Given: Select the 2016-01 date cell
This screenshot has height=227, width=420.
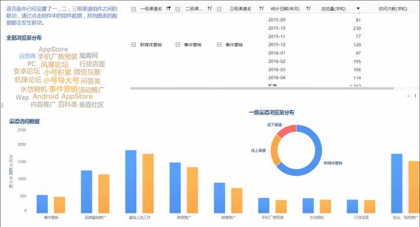Looking at the screenshot, I should coord(276,53).
